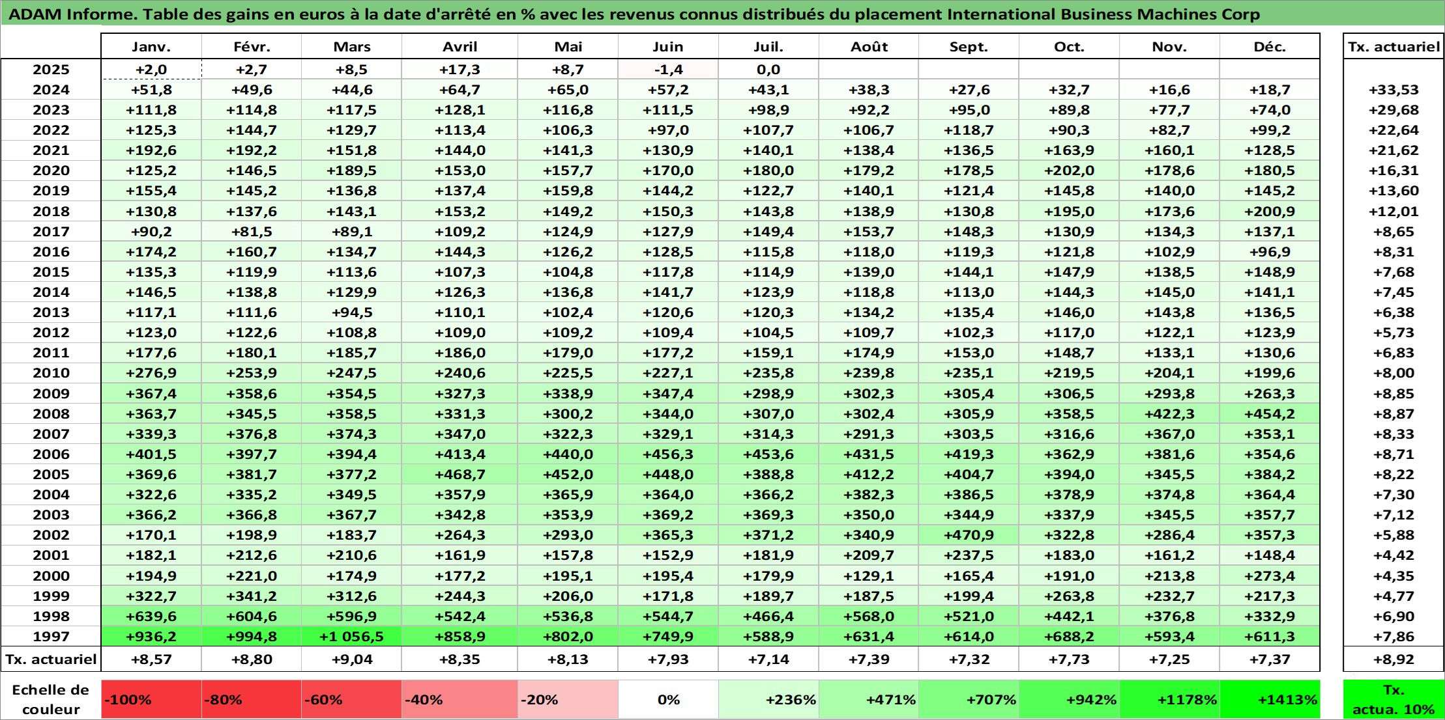Select the -20% pink scale swatch
Screen dimensions: 1445x720
coord(568,700)
